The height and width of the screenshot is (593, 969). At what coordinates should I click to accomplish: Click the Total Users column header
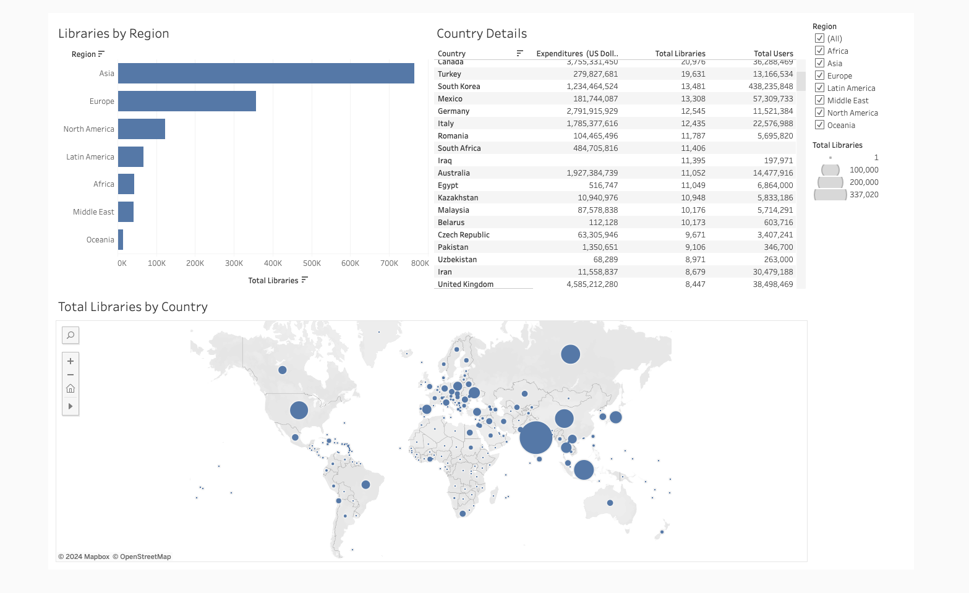[773, 54]
